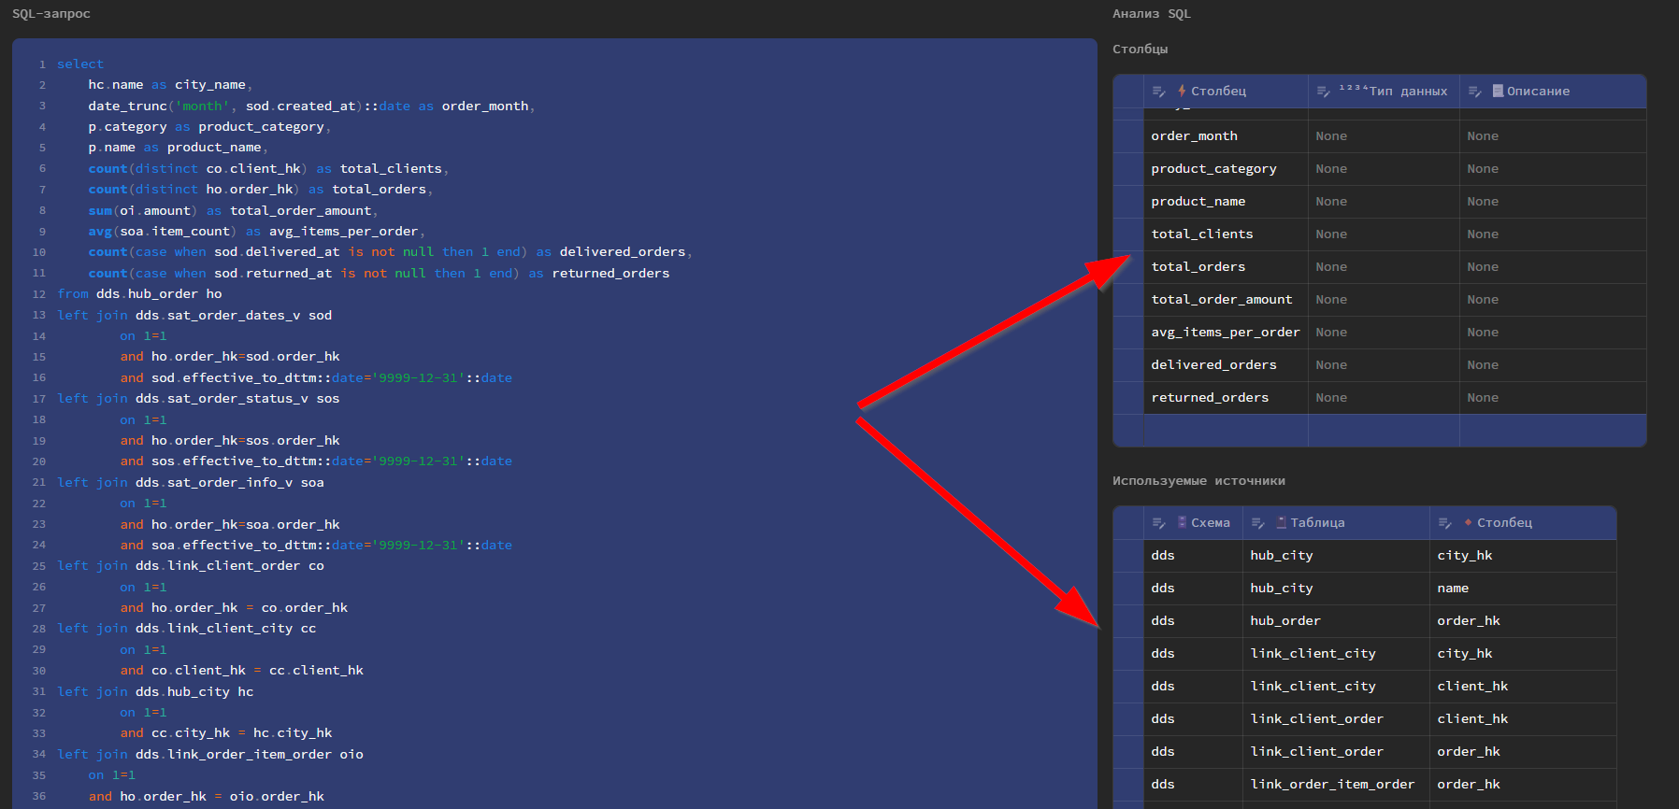Click the edit icon beside the Таблица header
The image size is (1679, 809).
[1258, 523]
